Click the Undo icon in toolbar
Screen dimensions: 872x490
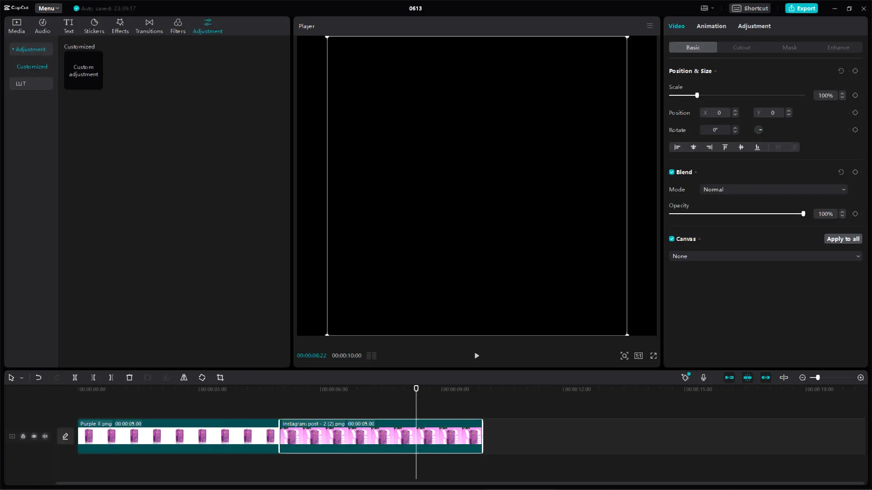pyautogui.click(x=38, y=377)
